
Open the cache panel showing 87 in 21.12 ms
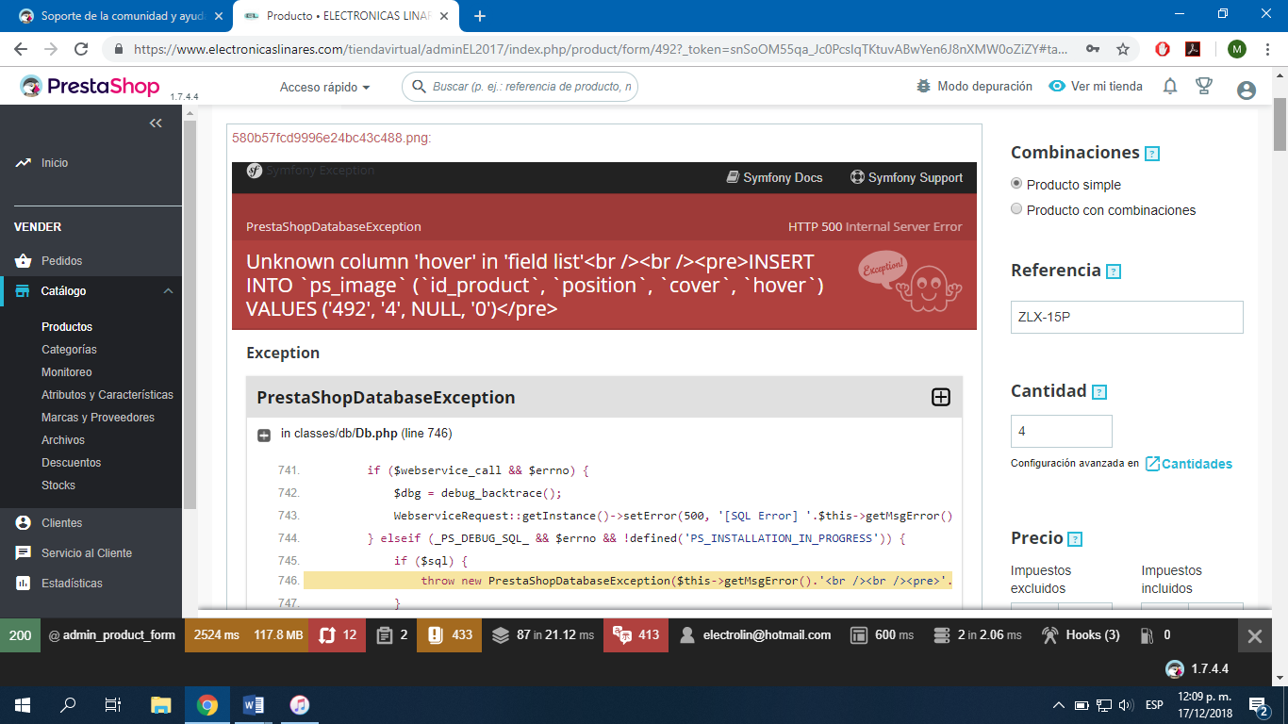coord(542,635)
